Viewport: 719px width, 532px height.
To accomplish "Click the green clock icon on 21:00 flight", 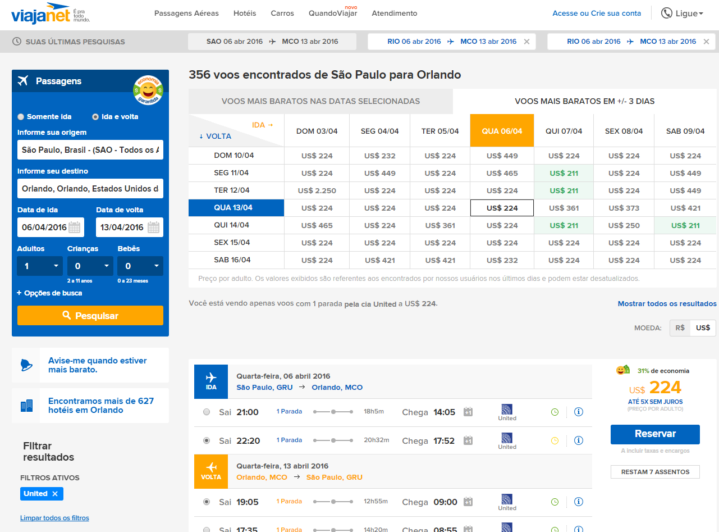I will tap(555, 412).
